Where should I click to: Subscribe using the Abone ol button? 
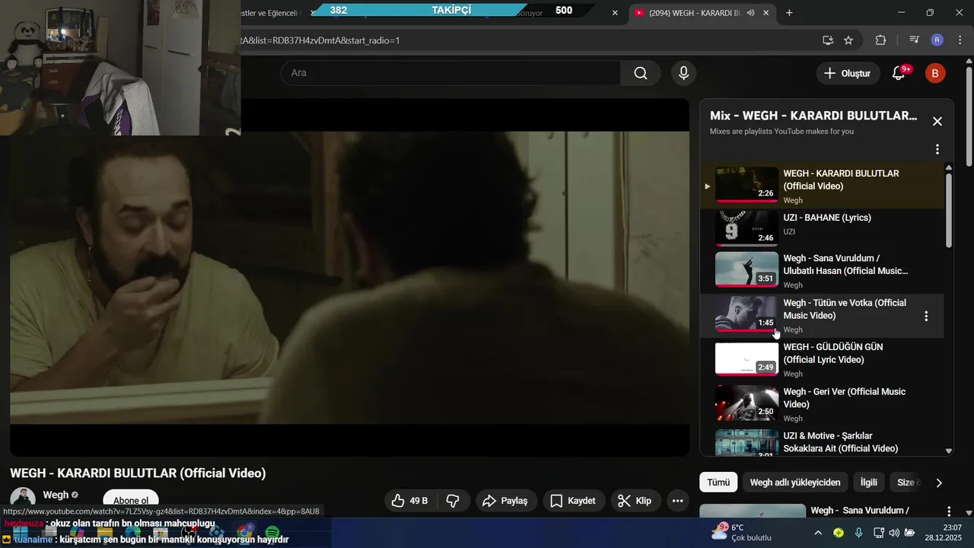pyautogui.click(x=131, y=500)
